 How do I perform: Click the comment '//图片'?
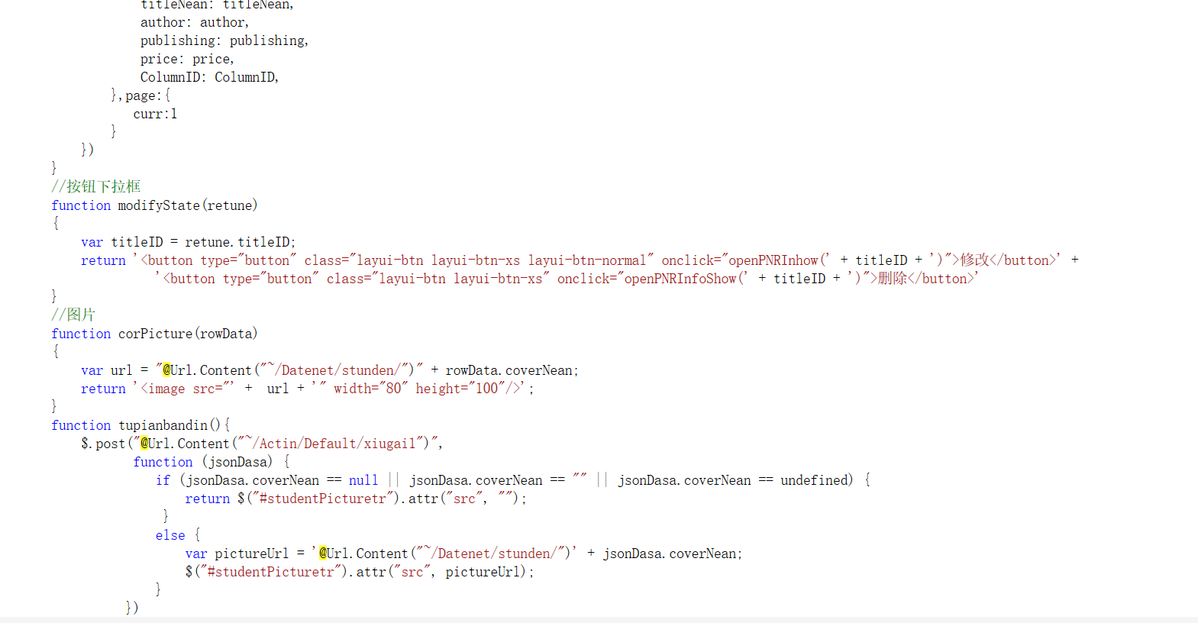tap(73, 315)
